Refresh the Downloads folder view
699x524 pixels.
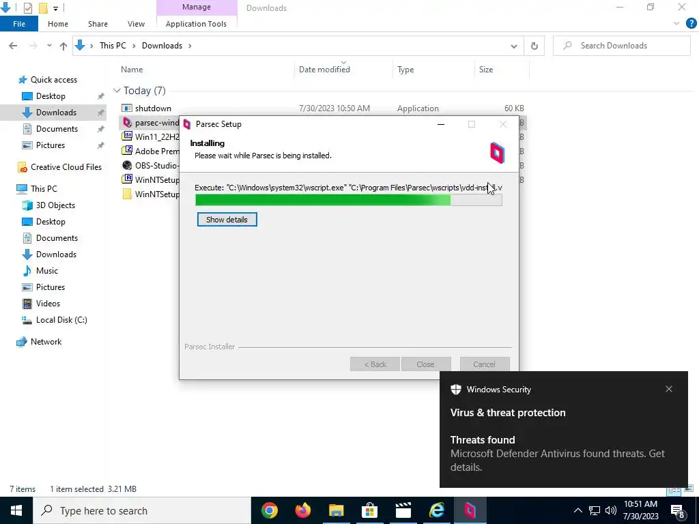point(534,46)
